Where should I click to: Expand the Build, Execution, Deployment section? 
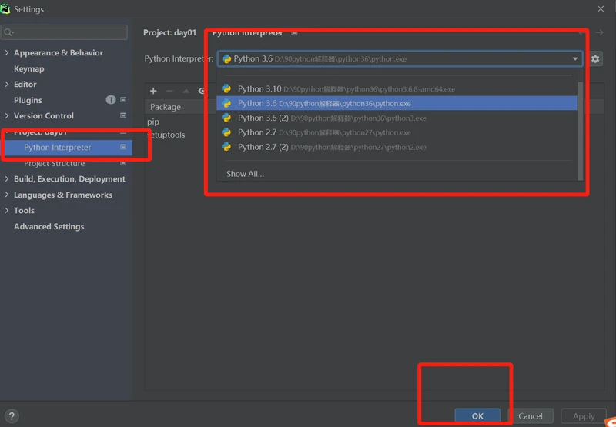click(7, 179)
